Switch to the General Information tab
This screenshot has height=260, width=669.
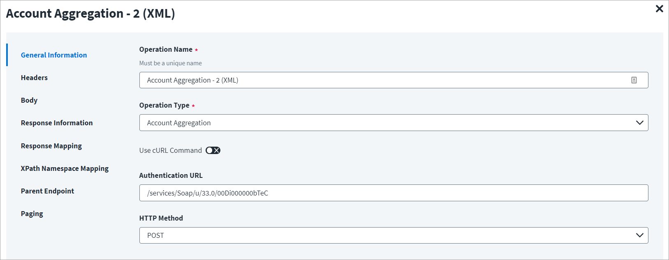(x=54, y=55)
